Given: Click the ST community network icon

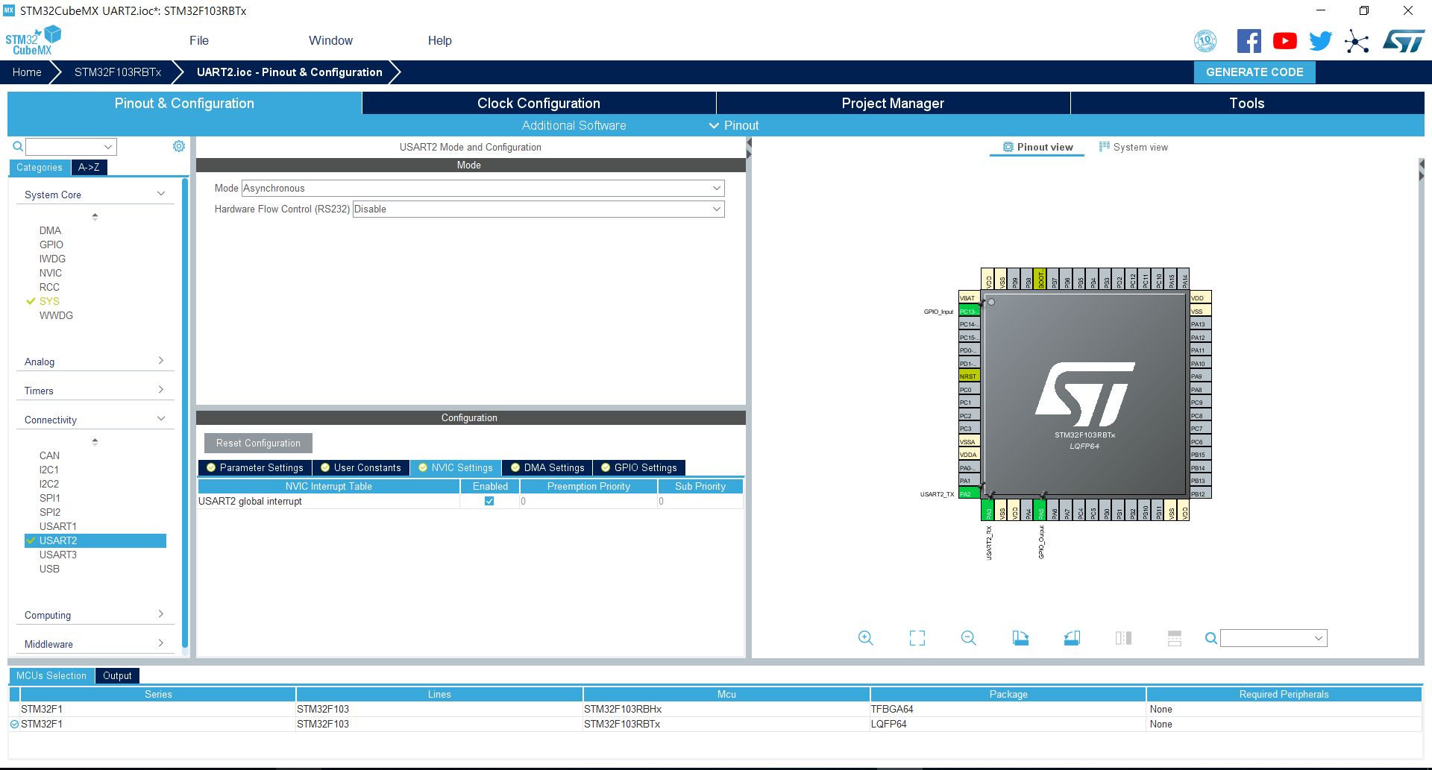Looking at the screenshot, I should pos(1357,41).
